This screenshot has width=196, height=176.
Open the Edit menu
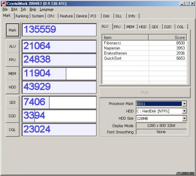click(x=14, y=9)
